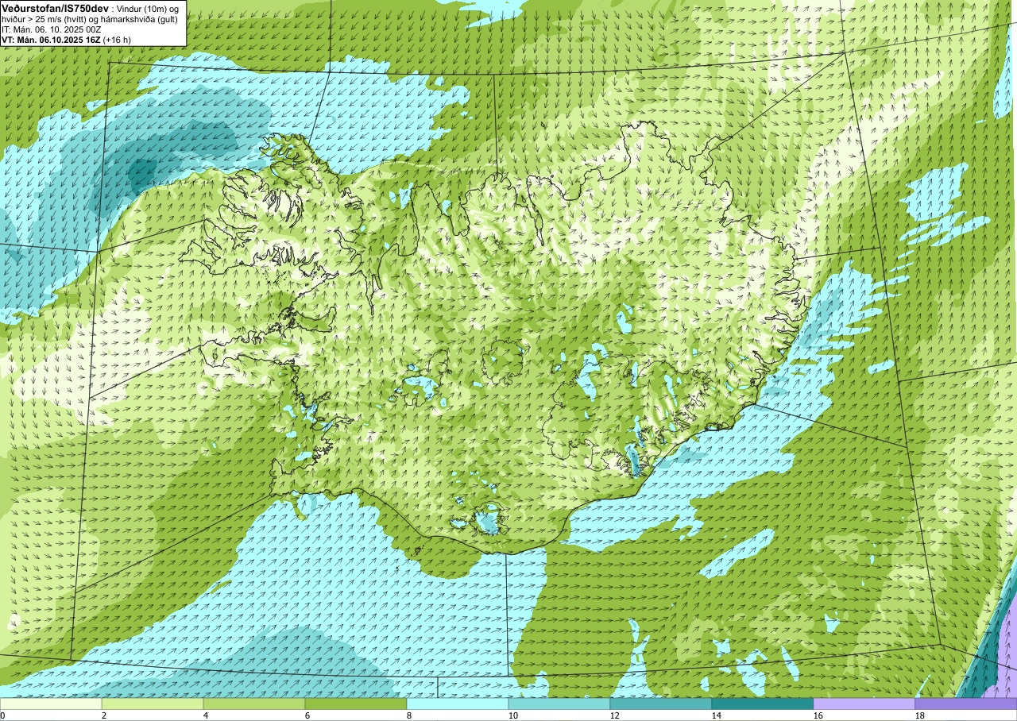Click the light cyan 8–10 m/s legend swatch
This screenshot has width=1017, height=721.
pos(458,704)
